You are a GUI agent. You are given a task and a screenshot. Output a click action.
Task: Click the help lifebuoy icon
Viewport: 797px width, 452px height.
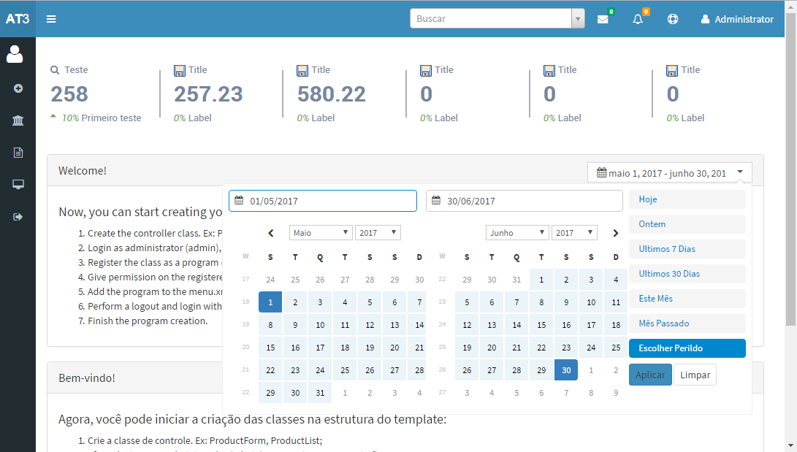pyautogui.click(x=672, y=19)
